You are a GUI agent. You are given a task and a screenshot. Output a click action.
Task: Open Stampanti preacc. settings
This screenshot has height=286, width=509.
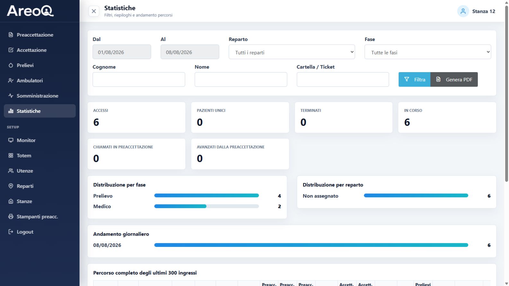(40, 216)
